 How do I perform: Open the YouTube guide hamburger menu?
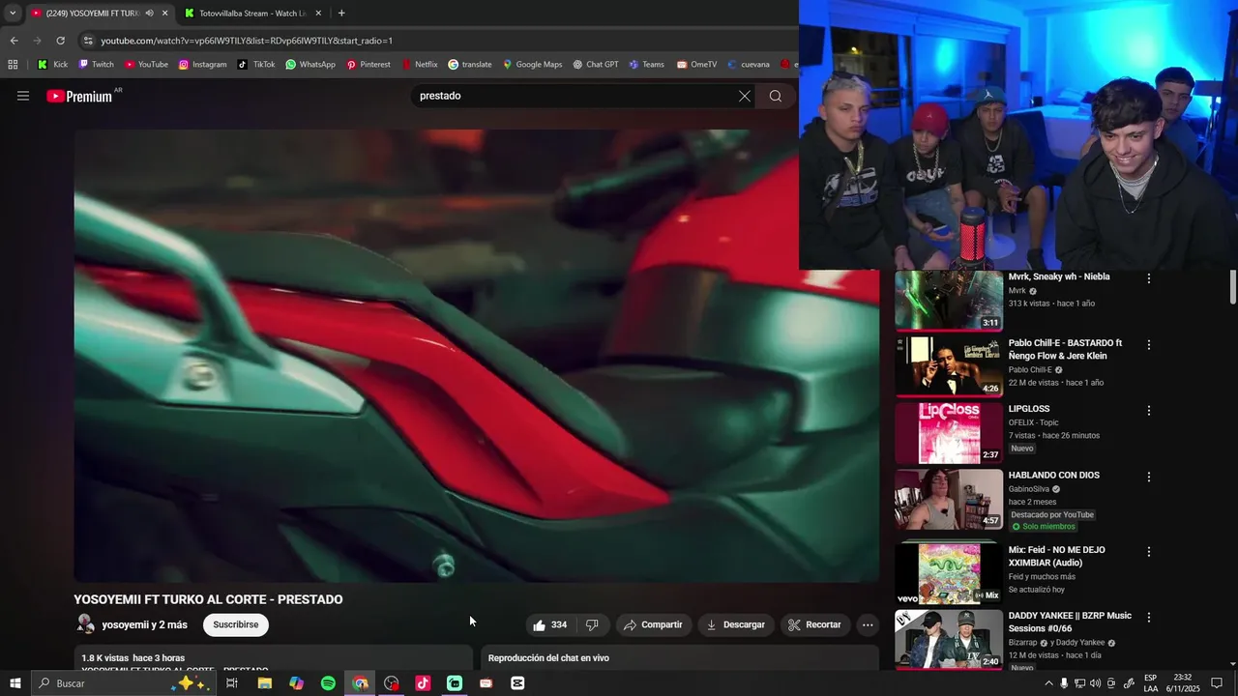pos(23,96)
